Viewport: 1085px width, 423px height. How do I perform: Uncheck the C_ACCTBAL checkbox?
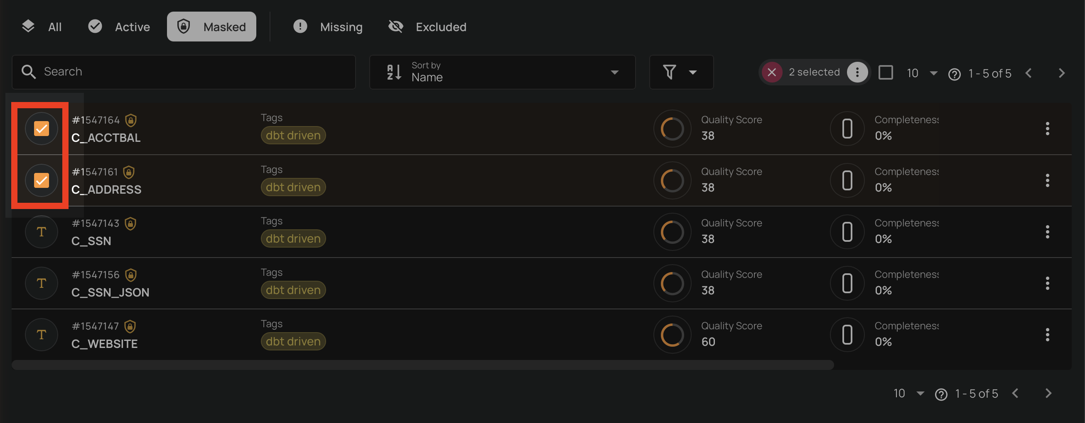[41, 129]
